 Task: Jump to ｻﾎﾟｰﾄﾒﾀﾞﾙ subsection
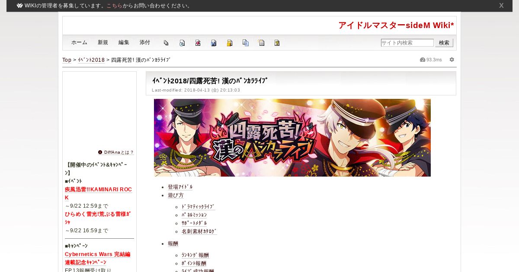pyautogui.click(x=194, y=223)
